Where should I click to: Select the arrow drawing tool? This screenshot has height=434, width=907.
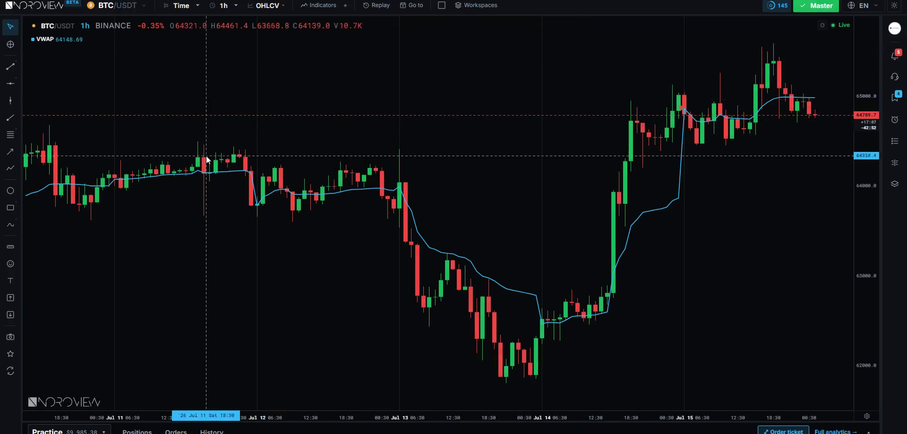point(10,151)
